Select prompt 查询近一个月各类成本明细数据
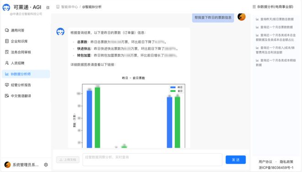Image resolution: width=302 pixels, height=172 pixels. tap(275, 63)
